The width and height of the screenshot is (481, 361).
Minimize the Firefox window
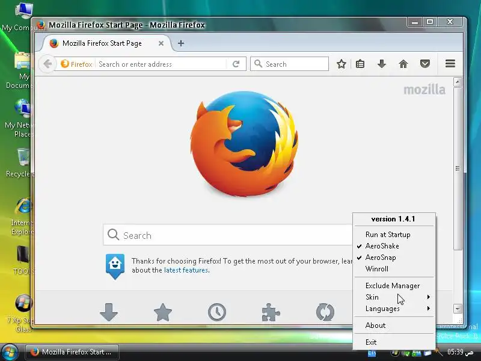click(415, 22)
